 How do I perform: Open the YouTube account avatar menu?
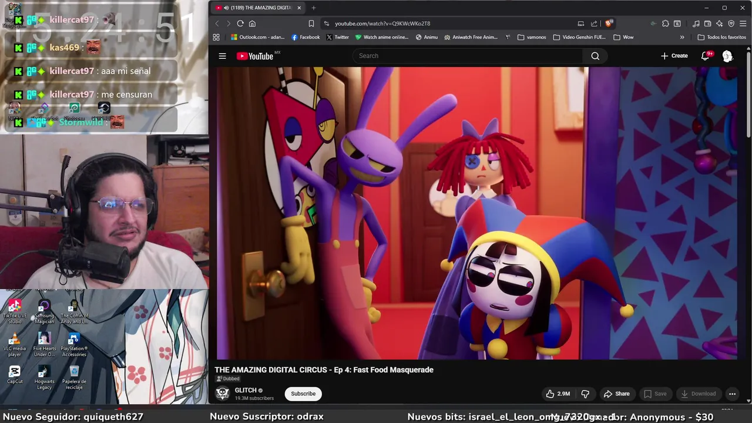click(727, 56)
